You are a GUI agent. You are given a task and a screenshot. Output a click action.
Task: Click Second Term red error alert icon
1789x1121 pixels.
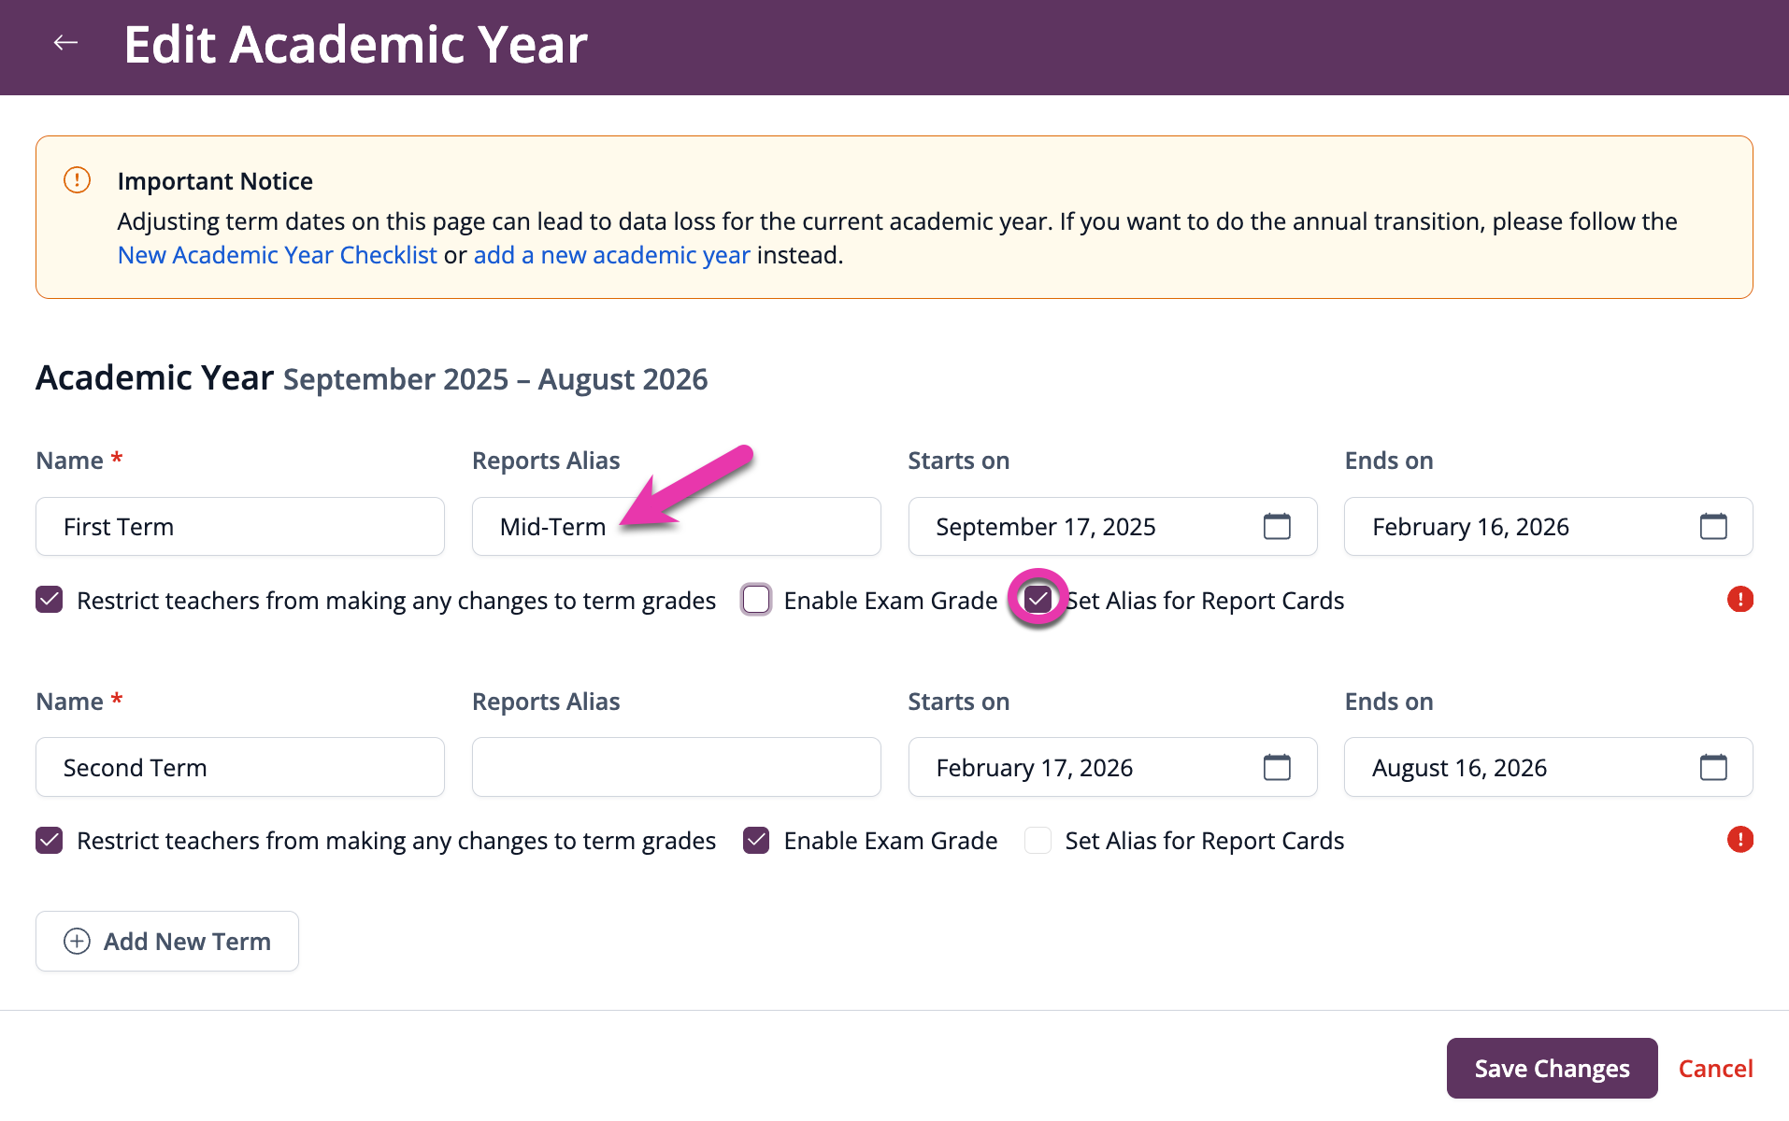(1739, 840)
